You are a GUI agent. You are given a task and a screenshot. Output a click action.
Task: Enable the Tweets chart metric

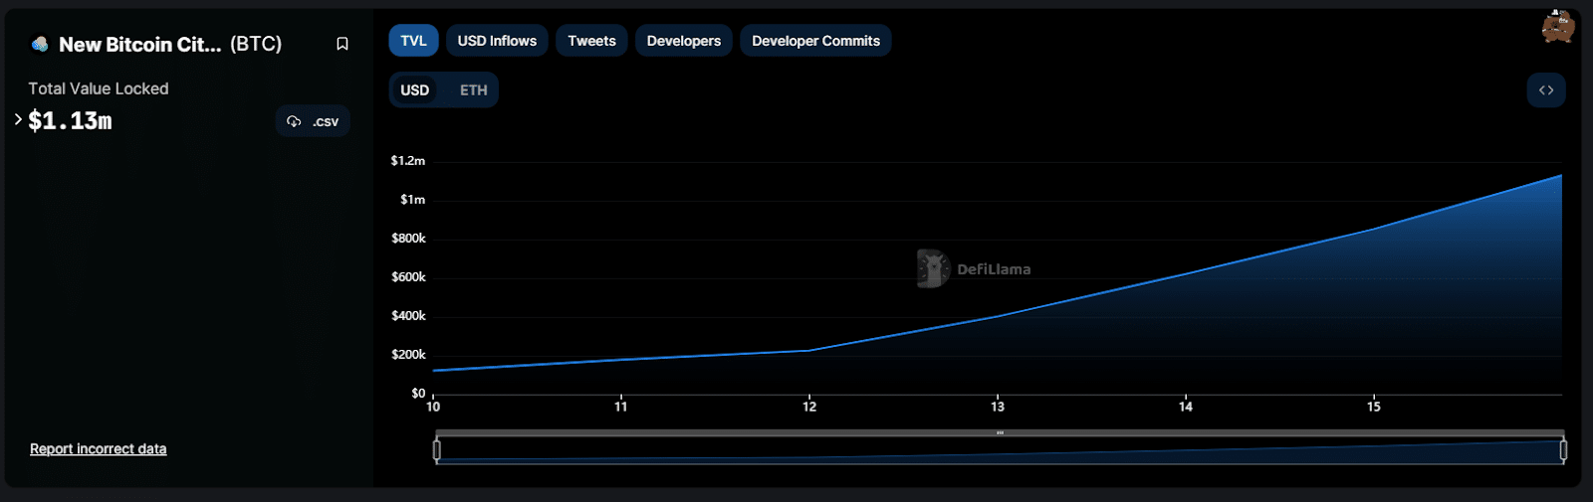tap(591, 41)
